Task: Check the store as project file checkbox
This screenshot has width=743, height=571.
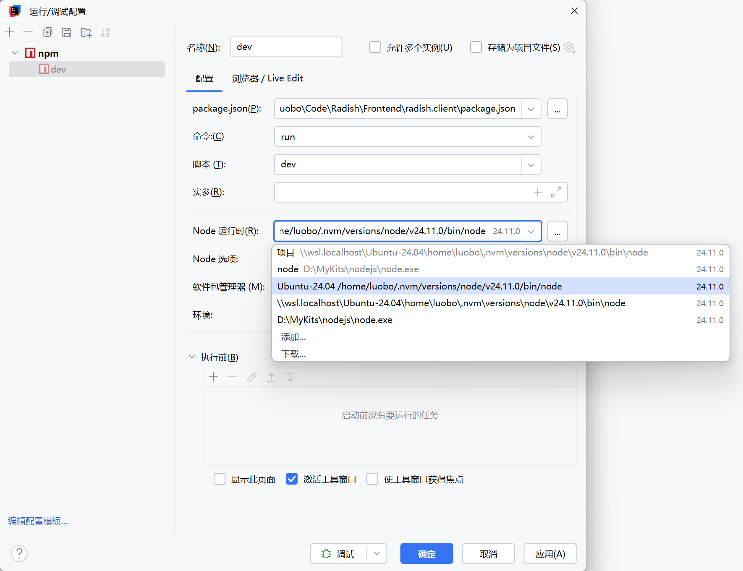Action: [476, 47]
